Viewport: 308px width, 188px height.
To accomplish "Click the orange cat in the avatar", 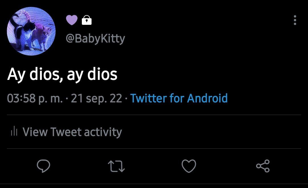I will 42,36.
